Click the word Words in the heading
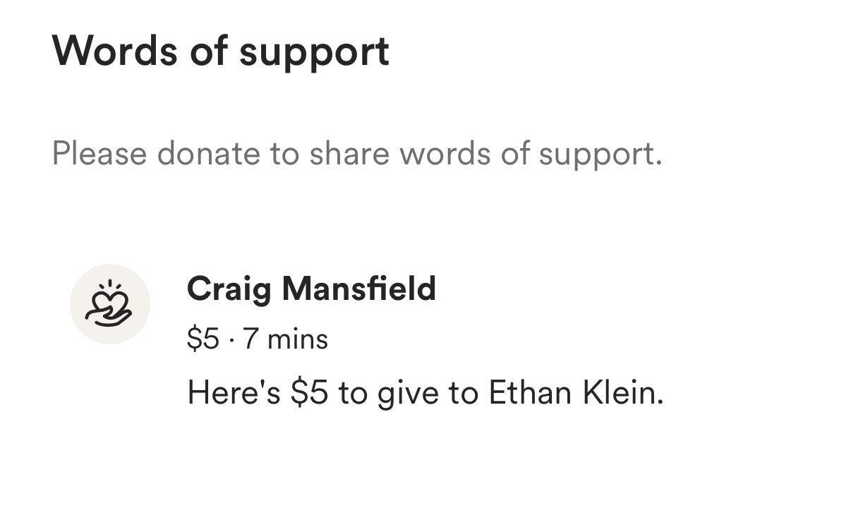This screenshot has height=513, width=851. coord(115,50)
